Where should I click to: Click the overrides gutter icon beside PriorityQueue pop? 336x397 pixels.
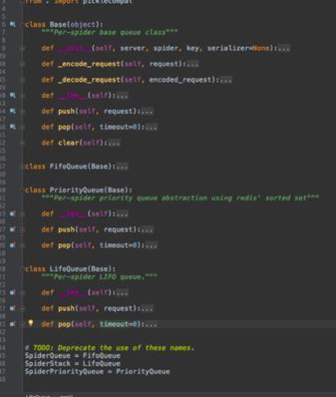[x=12, y=246]
